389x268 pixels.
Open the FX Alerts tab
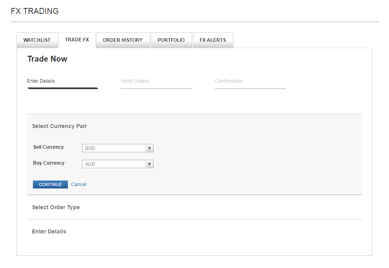pyautogui.click(x=213, y=40)
